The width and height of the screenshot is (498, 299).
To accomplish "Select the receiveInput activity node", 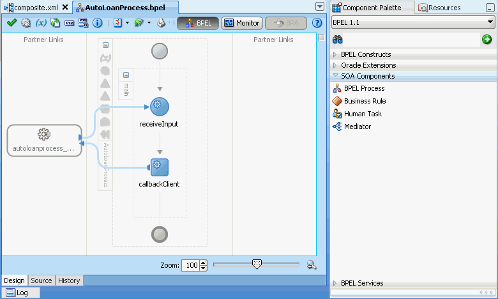I will point(160,107).
